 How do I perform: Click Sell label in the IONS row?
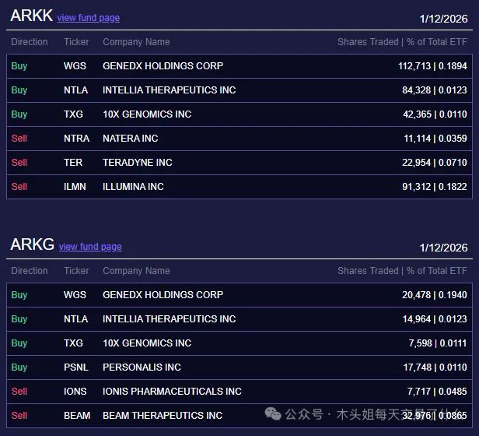pyautogui.click(x=19, y=392)
